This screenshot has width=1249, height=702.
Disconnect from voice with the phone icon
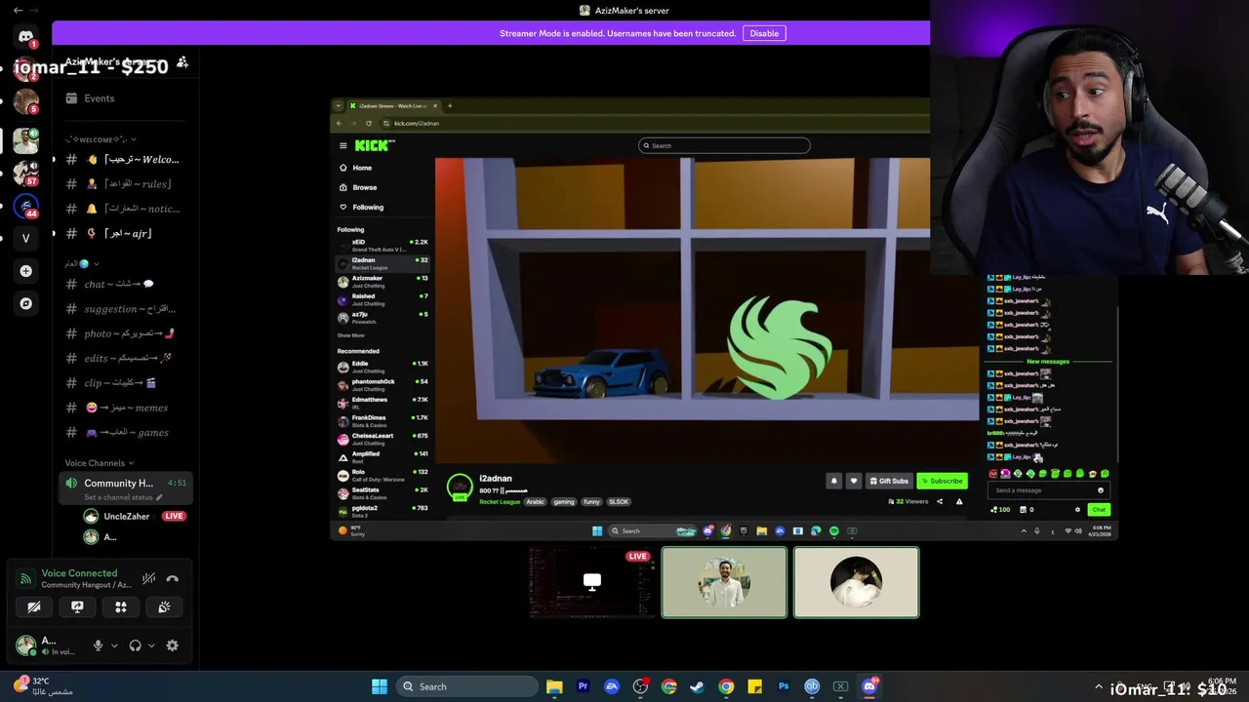(x=173, y=578)
